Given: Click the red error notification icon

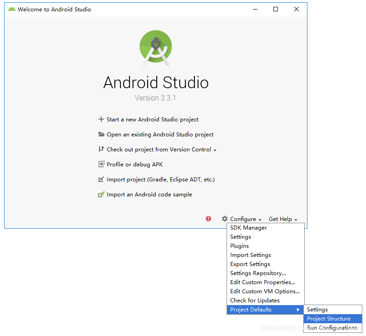Looking at the screenshot, I should [x=208, y=219].
